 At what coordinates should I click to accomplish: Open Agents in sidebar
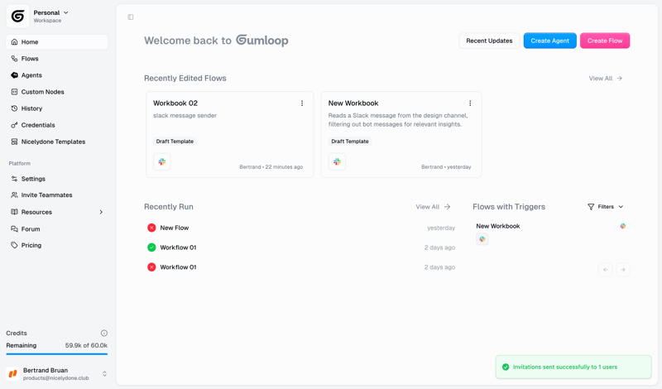pos(57,75)
